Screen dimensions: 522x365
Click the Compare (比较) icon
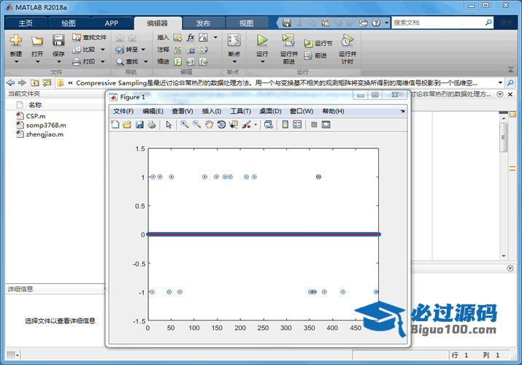[x=77, y=49]
